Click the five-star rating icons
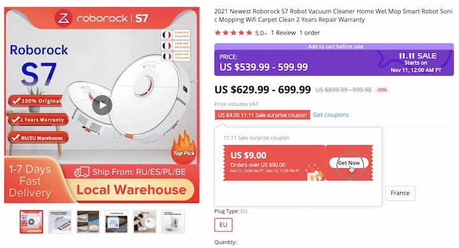 click(x=233, y=33)
